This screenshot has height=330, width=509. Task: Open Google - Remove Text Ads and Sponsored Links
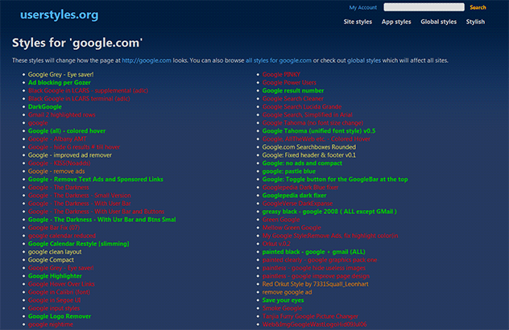click(x=96, y=179)
